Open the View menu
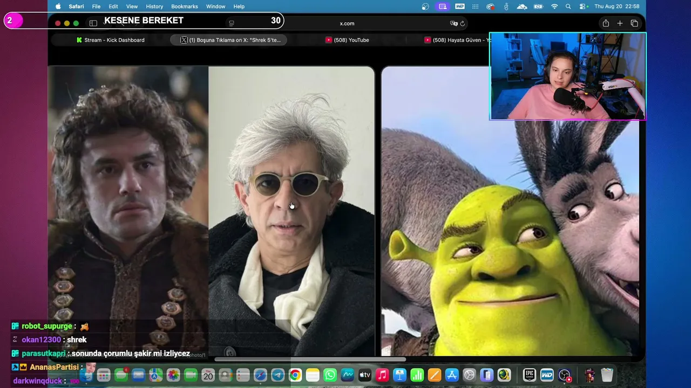Viewport: 691px width, 388px height. coord(132,6)
